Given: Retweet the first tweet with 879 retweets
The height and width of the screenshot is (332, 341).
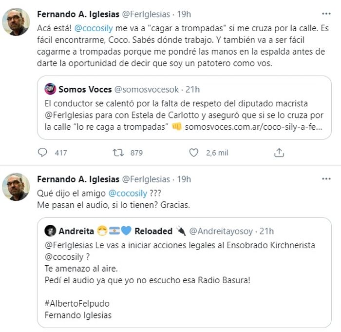Looking at the screenshot, I should (x=118, y=153).
